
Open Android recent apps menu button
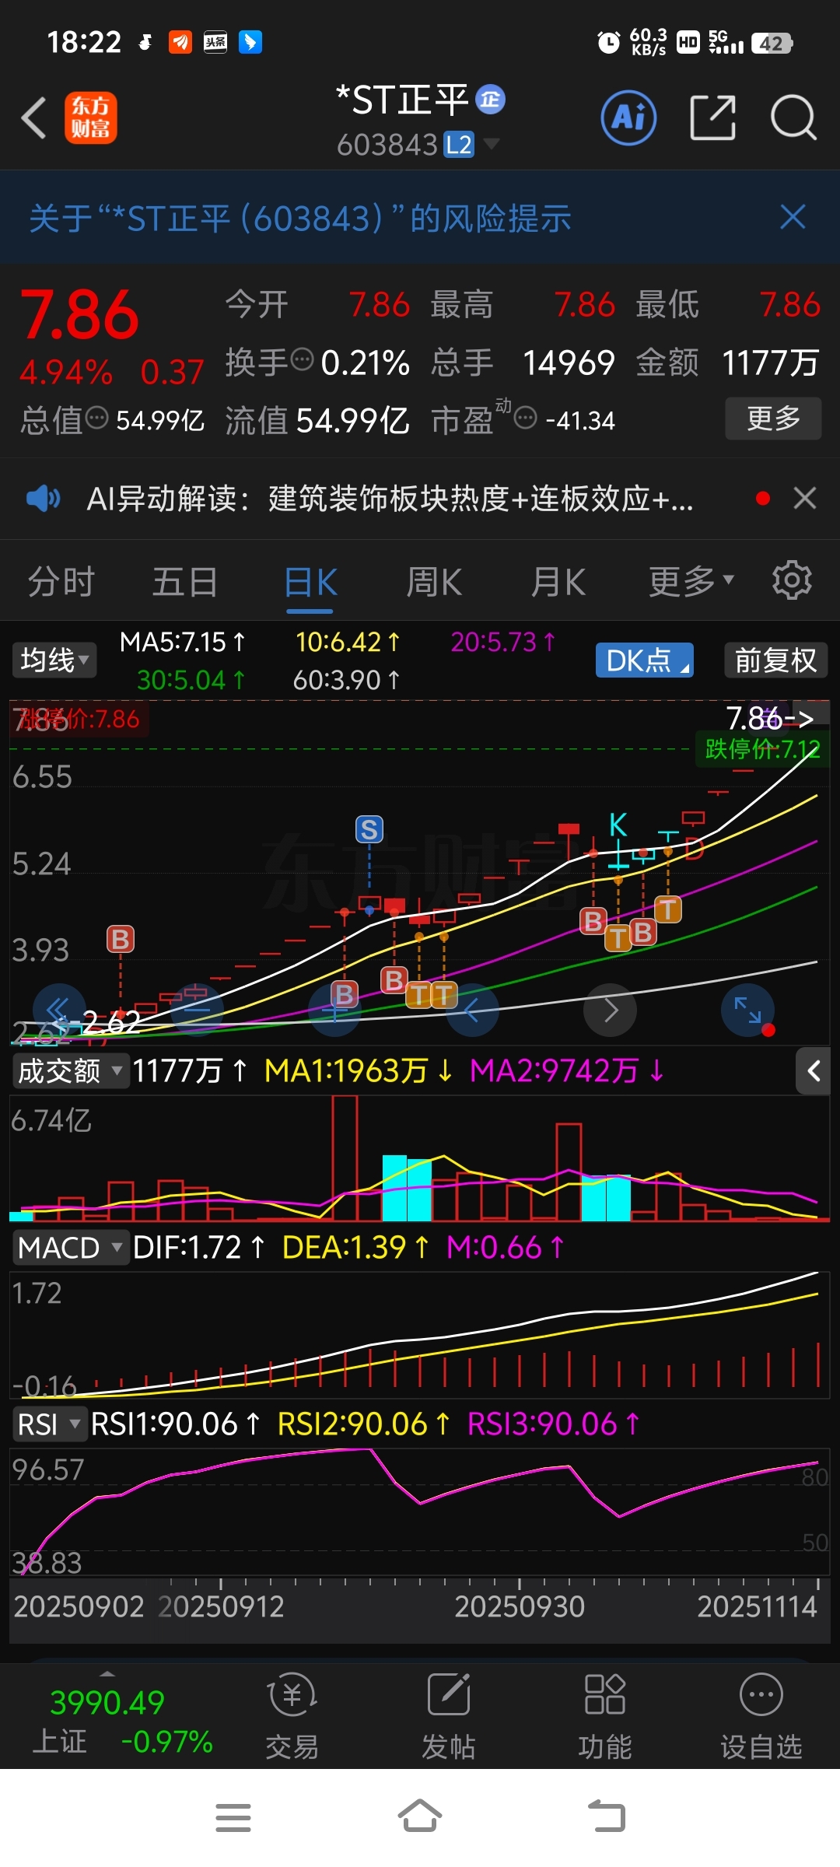tap(233, 1817)
